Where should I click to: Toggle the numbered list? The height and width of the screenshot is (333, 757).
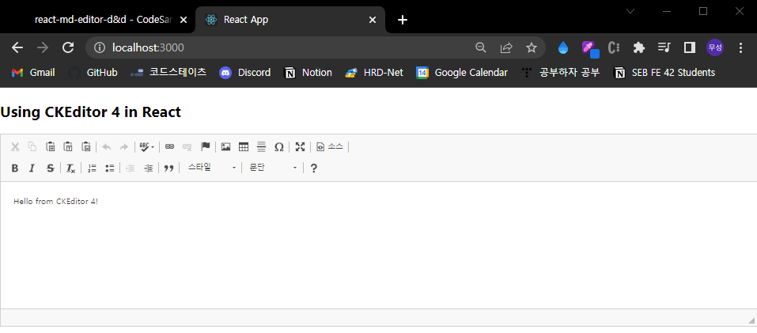(x=93, y=168)
